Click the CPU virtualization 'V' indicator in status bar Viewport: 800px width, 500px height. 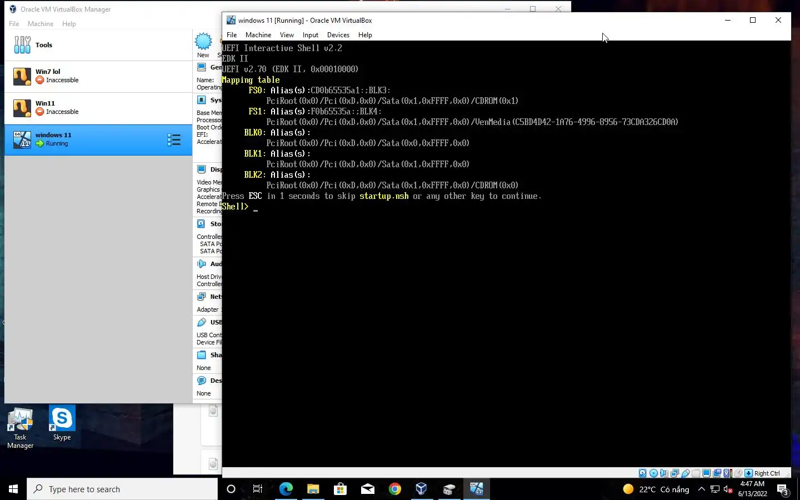click(x=727, y=473)
